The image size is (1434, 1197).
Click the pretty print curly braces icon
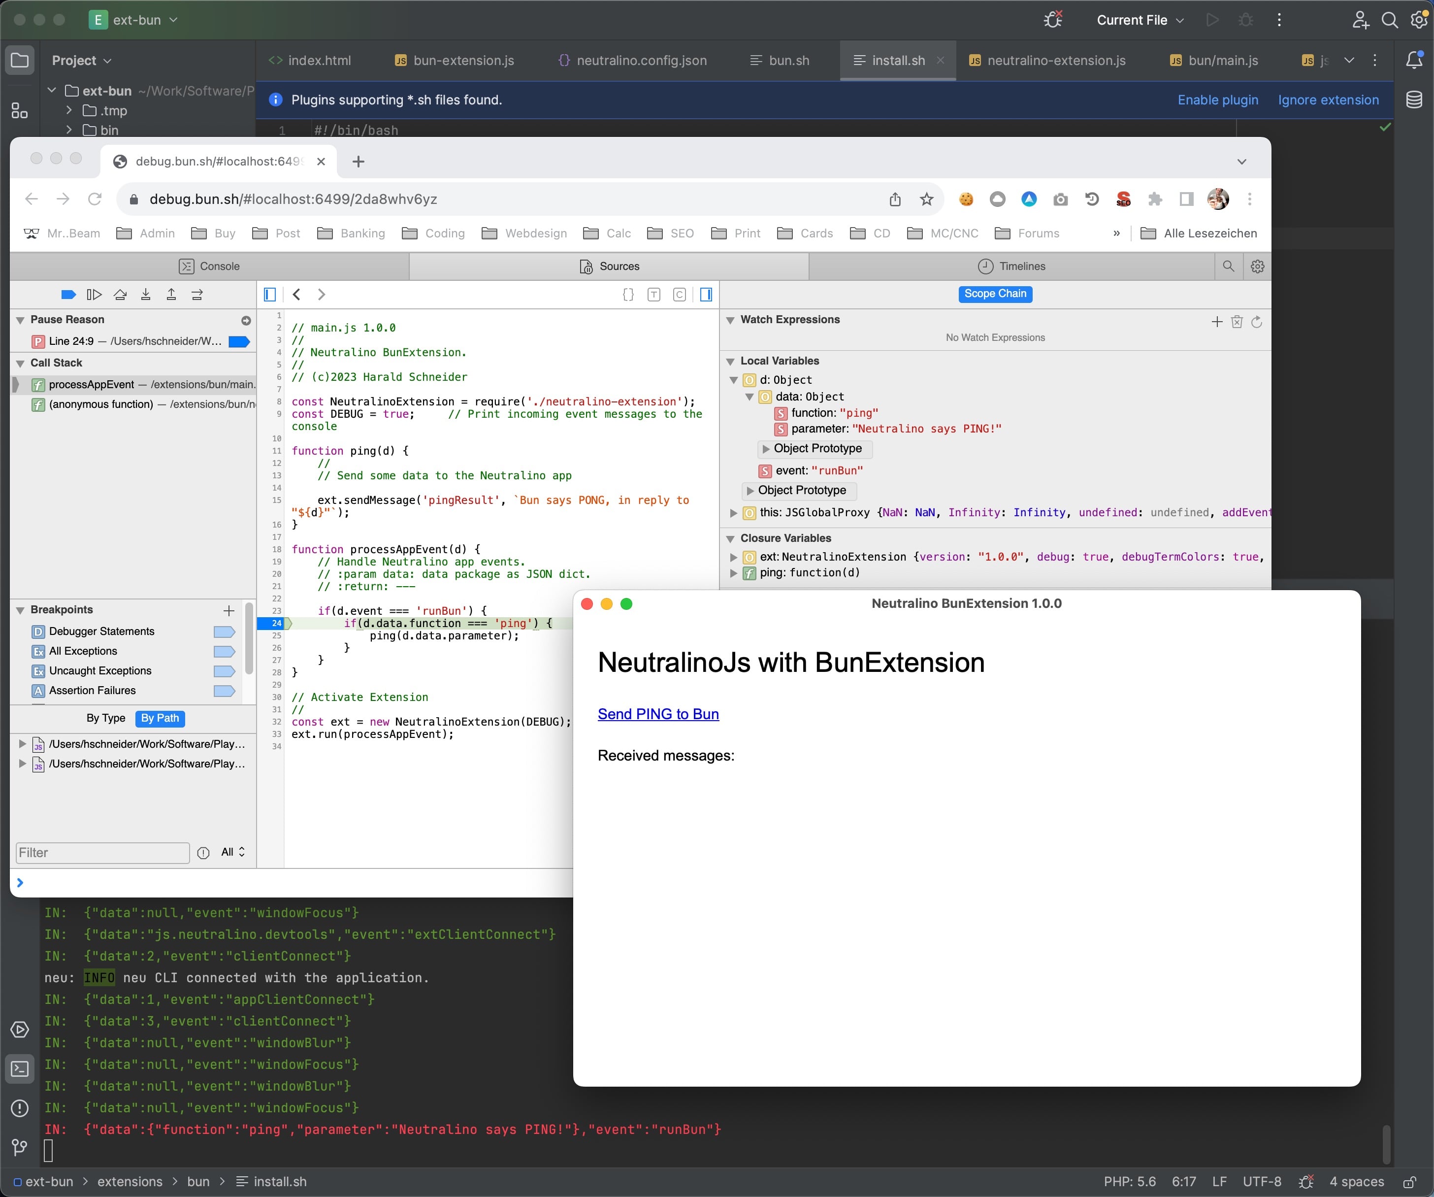(628, 295)
